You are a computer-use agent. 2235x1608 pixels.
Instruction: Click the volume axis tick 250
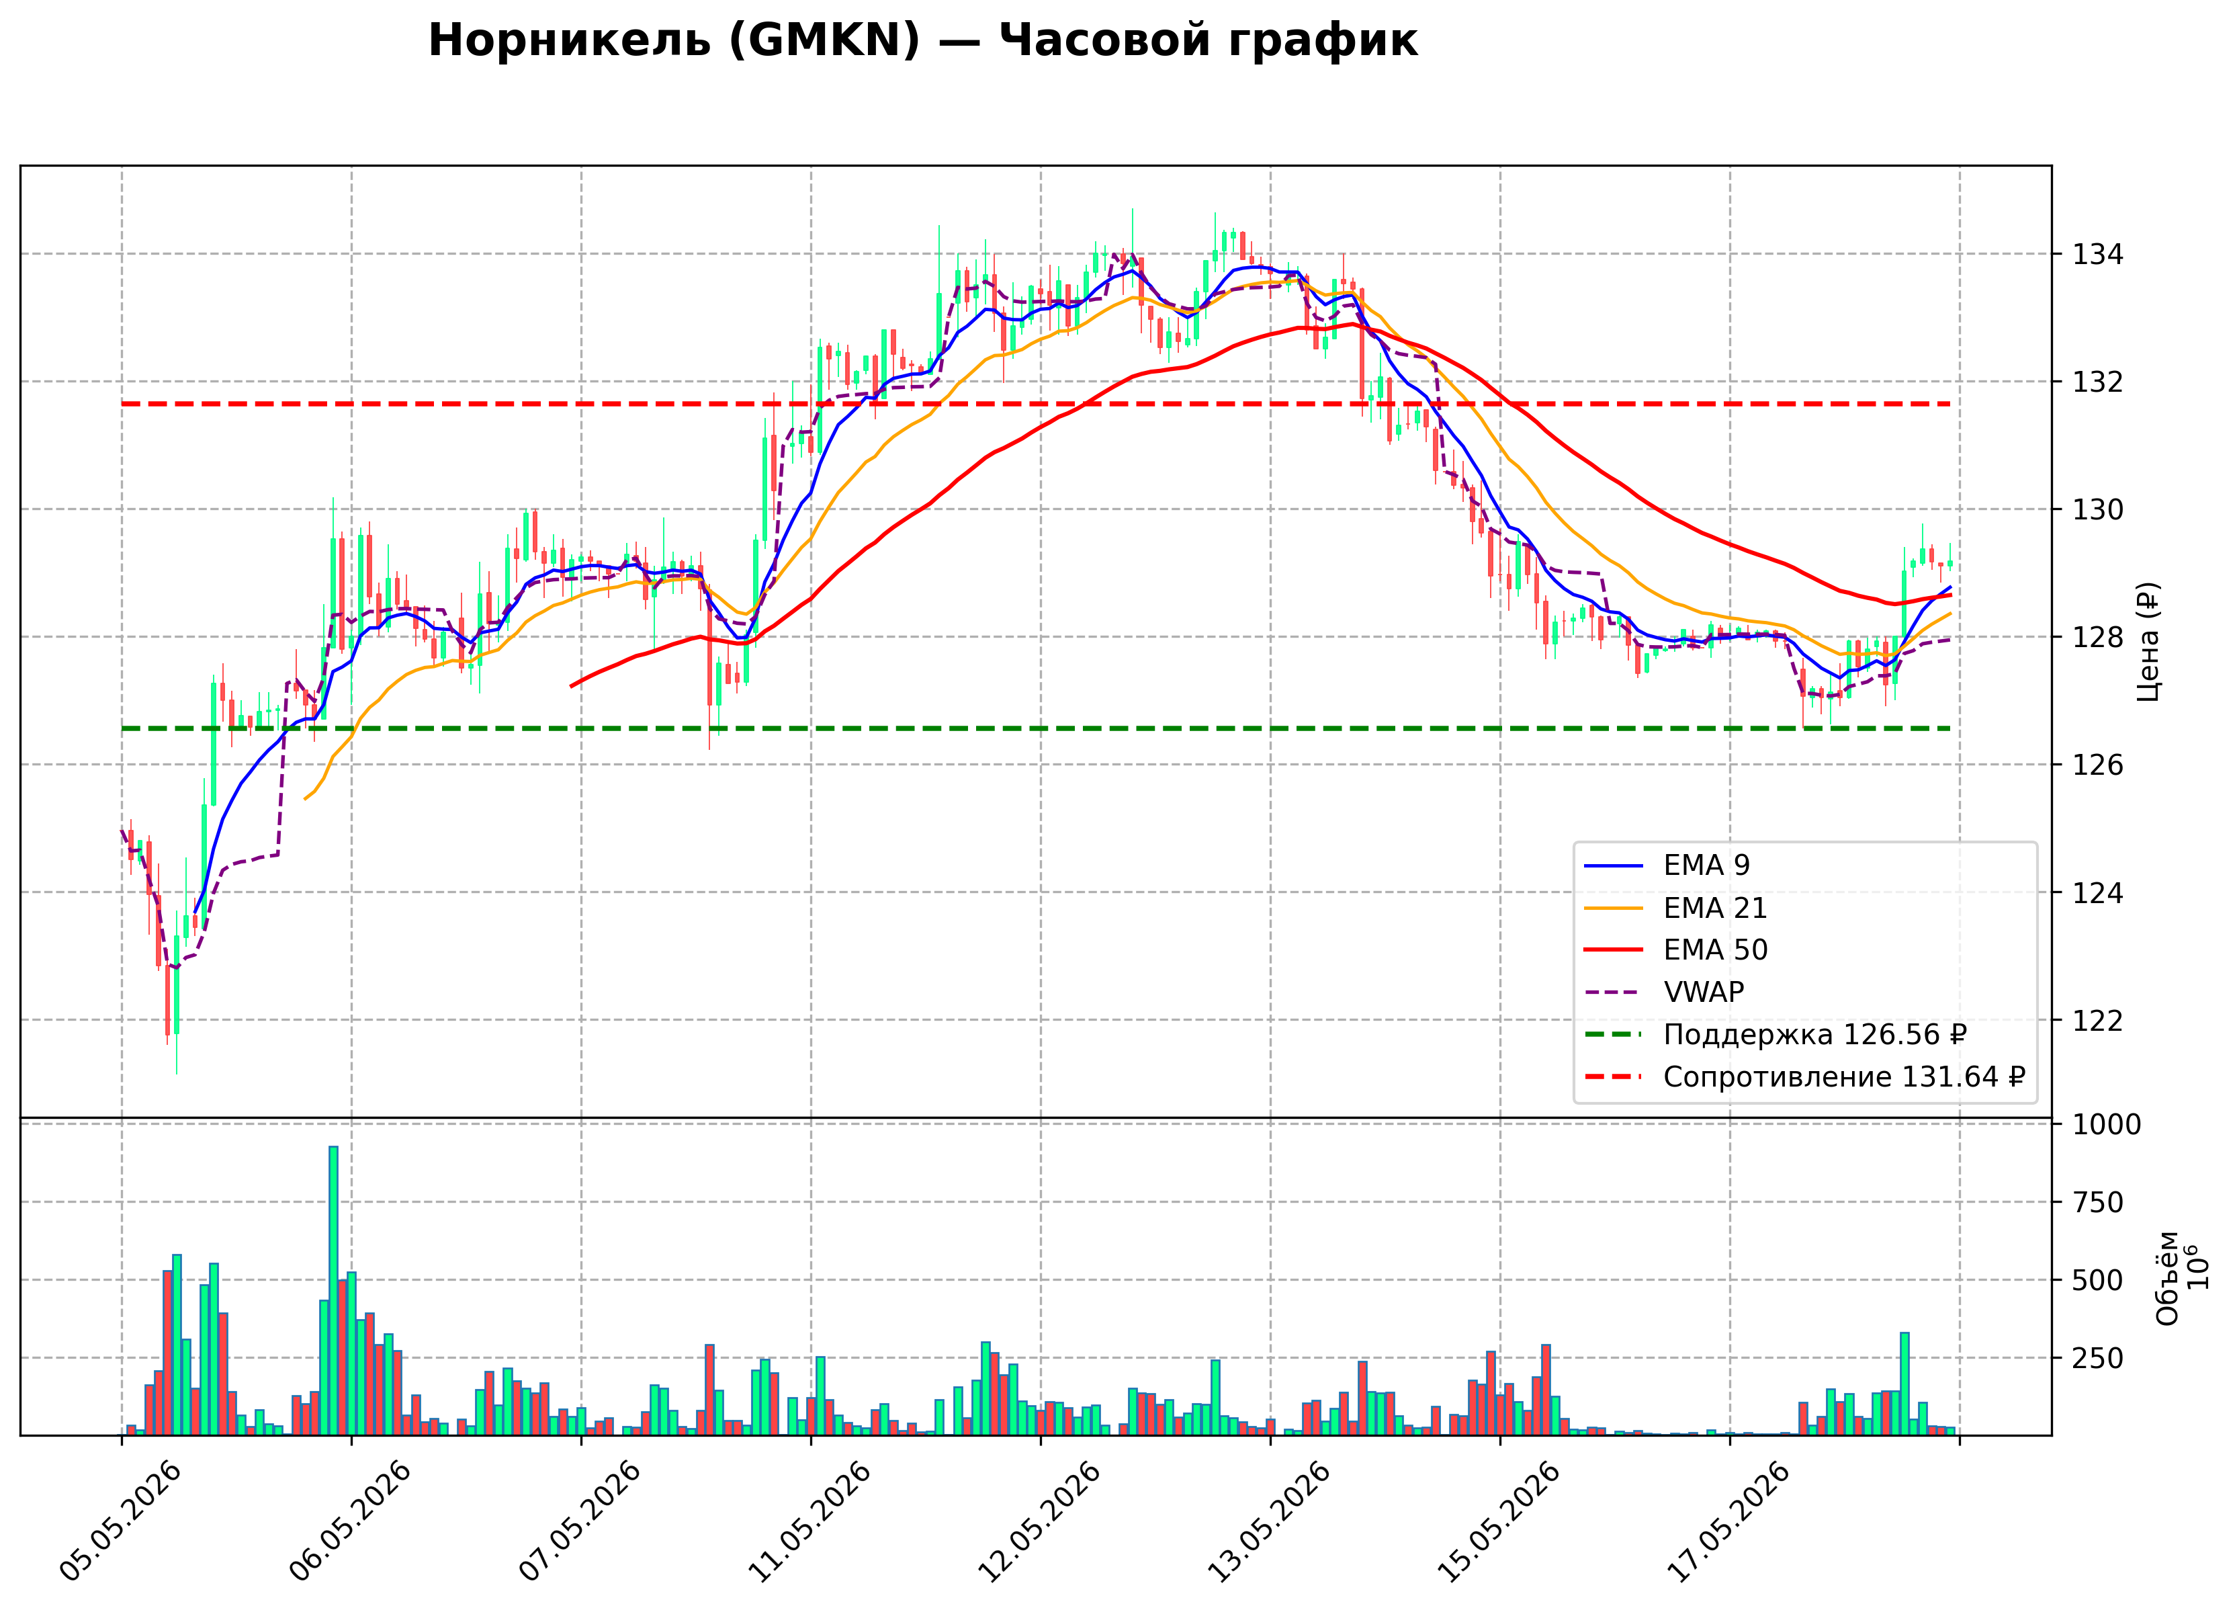[2097, 1359]
